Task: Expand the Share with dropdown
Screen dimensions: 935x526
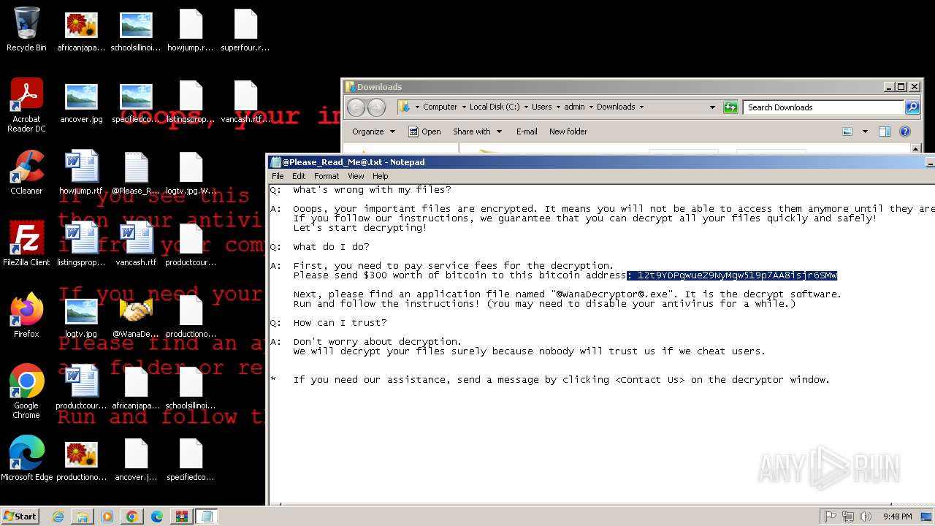Action: [x=478, y=131]
